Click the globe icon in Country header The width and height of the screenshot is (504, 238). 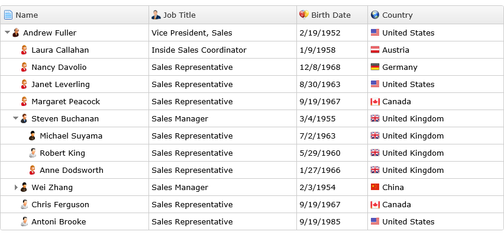pyautogui.click(x=375, y=15)
